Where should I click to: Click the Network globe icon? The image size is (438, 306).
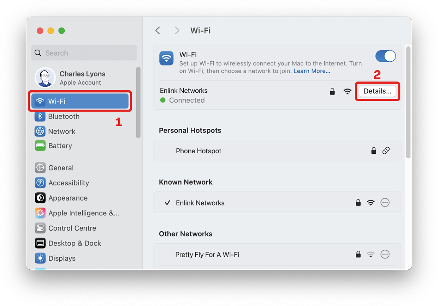click(40, 131)
